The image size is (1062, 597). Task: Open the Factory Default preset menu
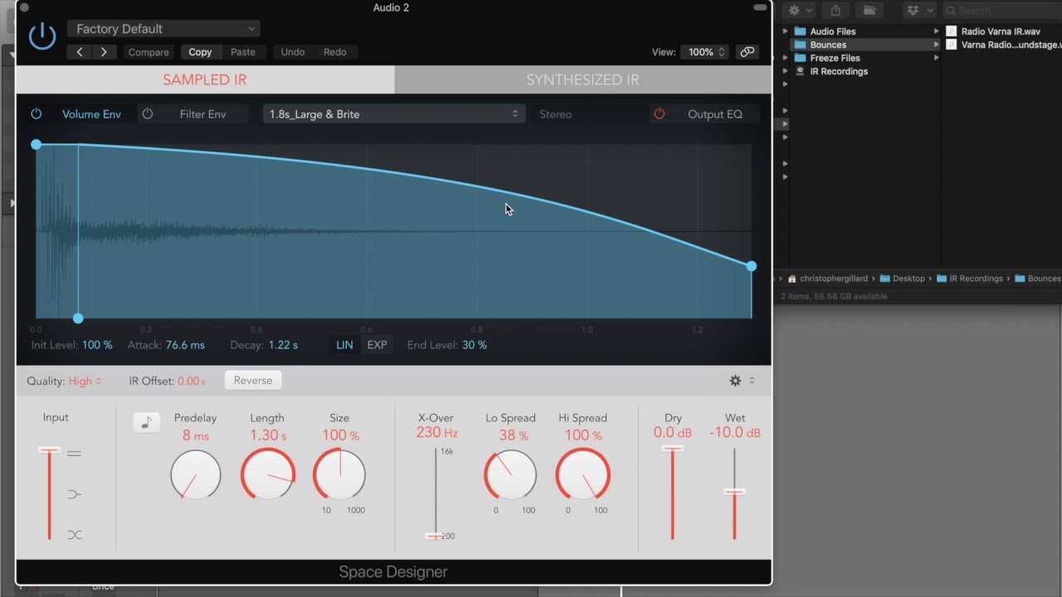(x=163, y=29)
